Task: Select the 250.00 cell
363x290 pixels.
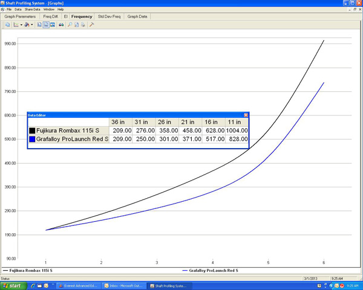Action: (144, 139)
